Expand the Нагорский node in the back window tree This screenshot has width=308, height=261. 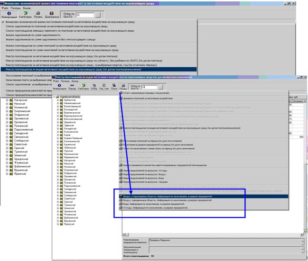[x=6, y=100]
